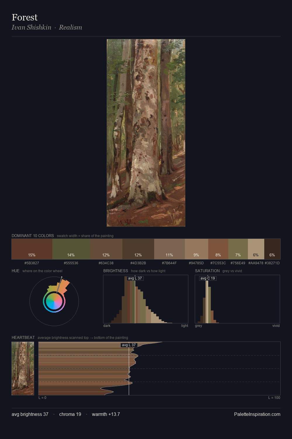
Task: Click the 'vivid' axis label
Action: point(276,326)
